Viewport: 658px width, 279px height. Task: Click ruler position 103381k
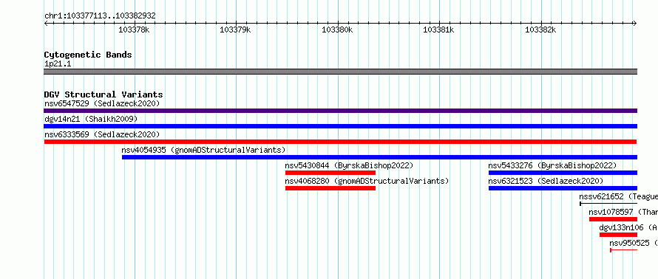click(x=439, y=30)
